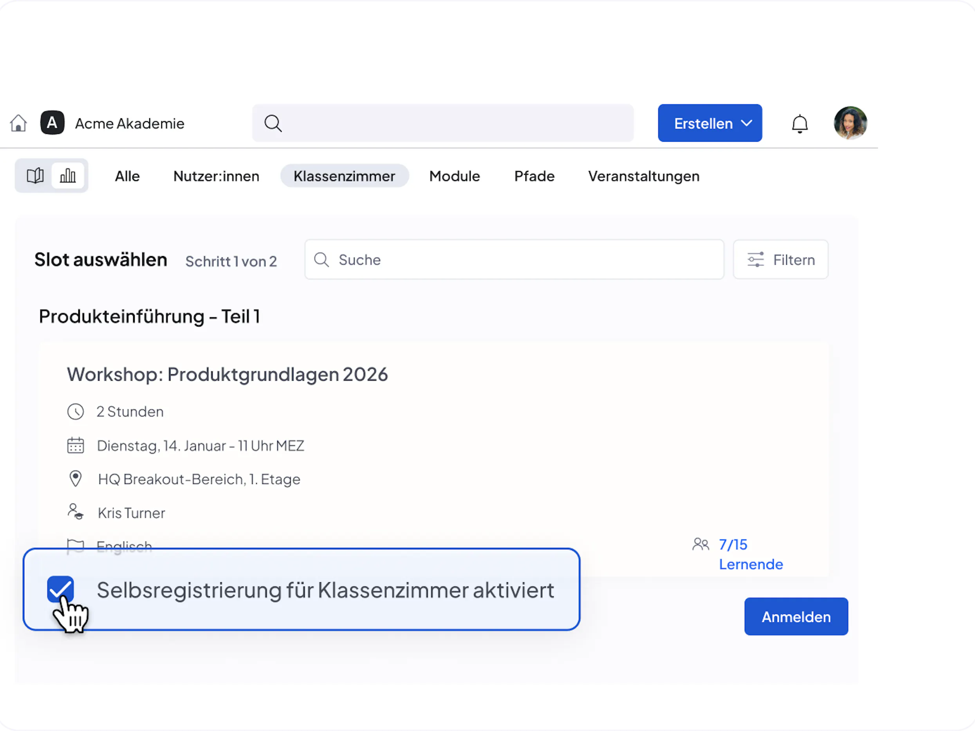Switch to the Module tab
975x731 pixels.
coord(455,176)
